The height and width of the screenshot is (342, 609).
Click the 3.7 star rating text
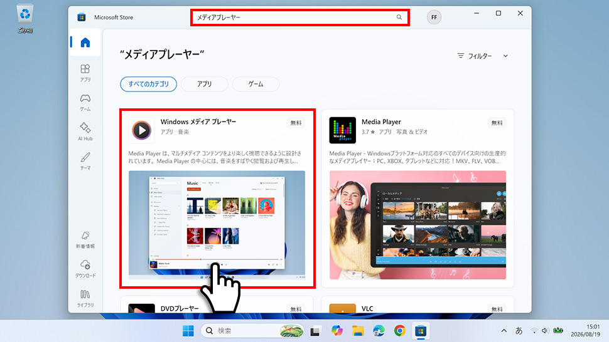368,132
